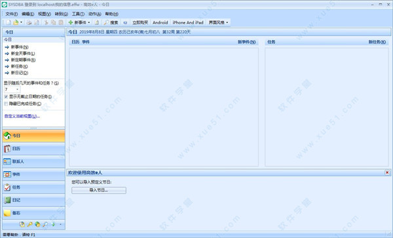The image size is (393, 238).
Task: Open the days combo box showing 7
Action: click(12, 90)
